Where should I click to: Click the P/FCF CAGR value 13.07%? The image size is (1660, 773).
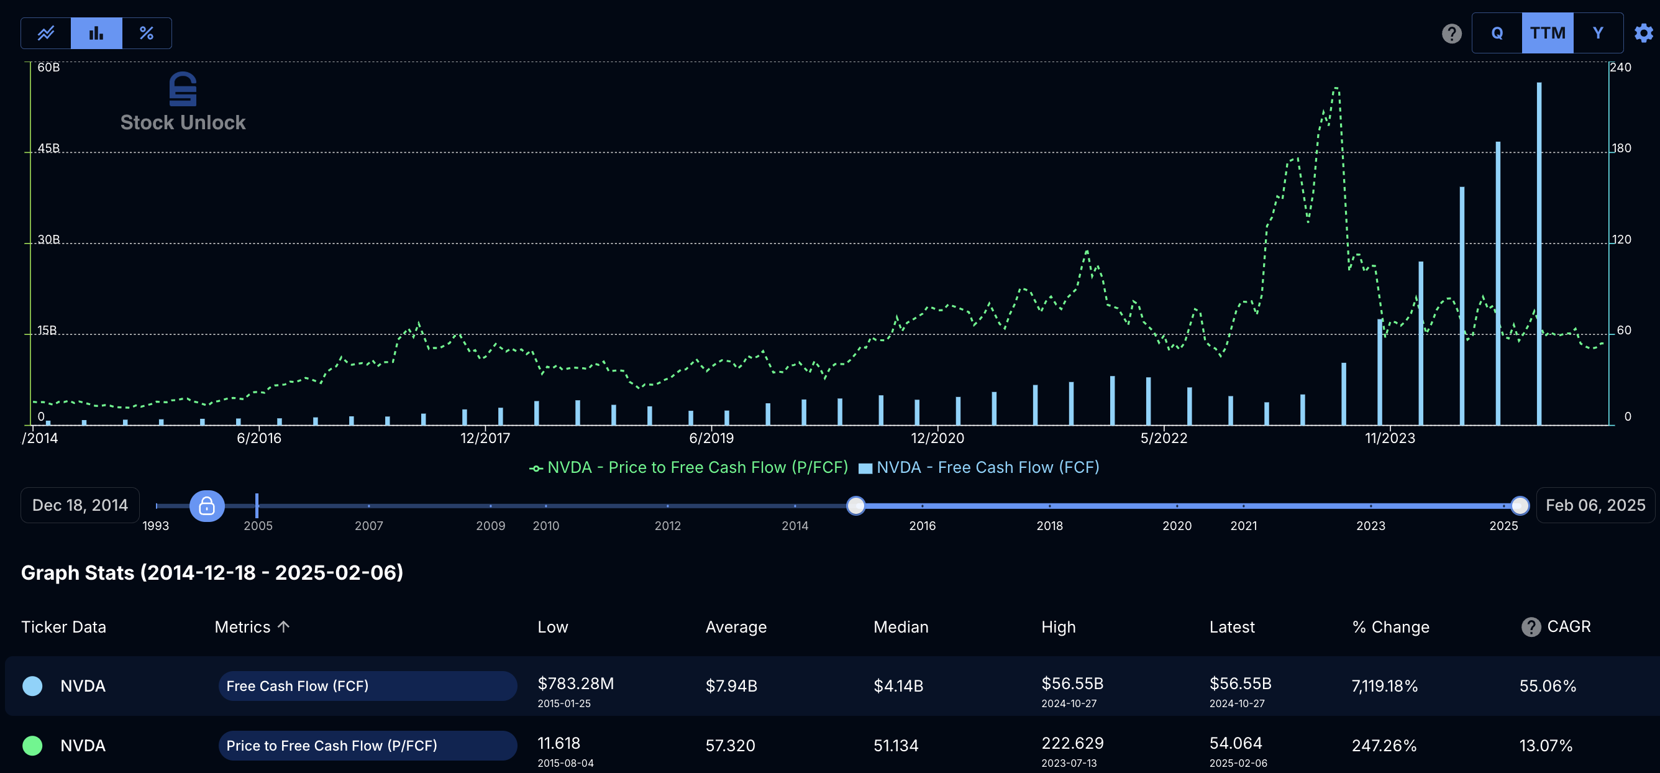1546,746
